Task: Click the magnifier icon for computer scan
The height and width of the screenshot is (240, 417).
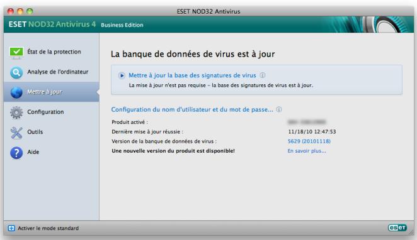Action: pos(16,72)
